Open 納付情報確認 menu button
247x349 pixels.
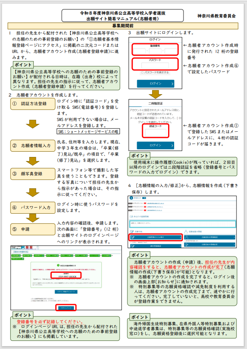point(155,246)
